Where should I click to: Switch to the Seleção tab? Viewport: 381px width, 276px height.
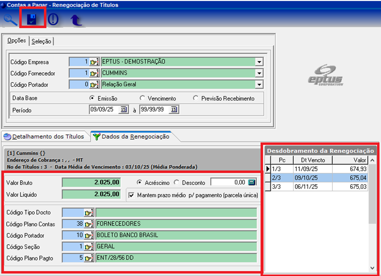(41, 41)
